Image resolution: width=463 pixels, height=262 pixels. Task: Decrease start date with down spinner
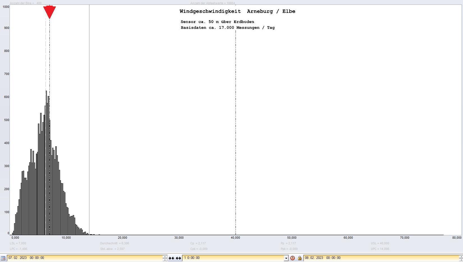pyautogui.click(x=165, y=259)
